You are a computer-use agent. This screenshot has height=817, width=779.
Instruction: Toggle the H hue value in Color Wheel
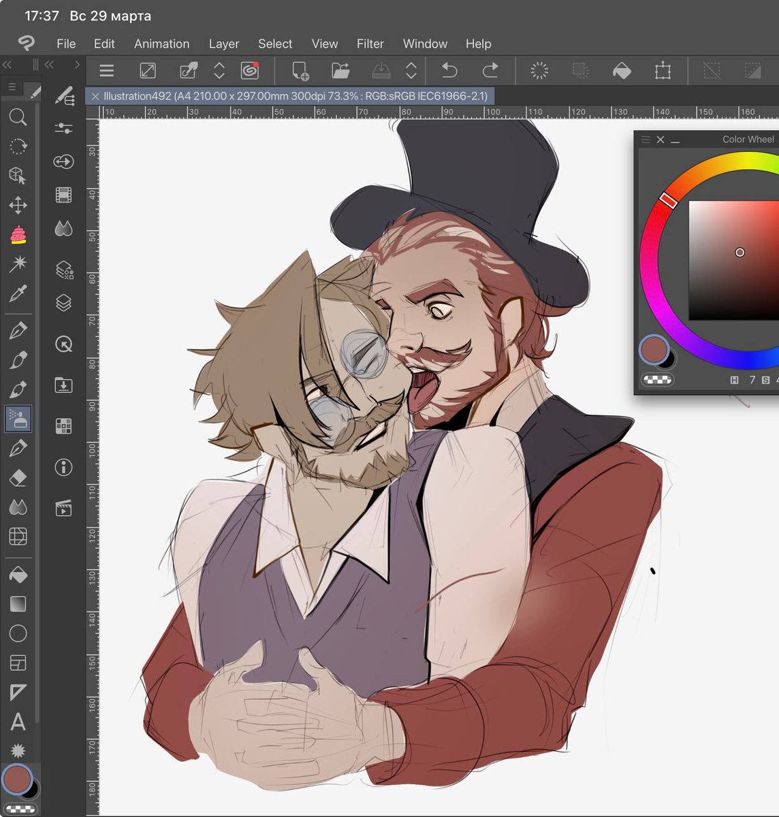coord(734,380)
